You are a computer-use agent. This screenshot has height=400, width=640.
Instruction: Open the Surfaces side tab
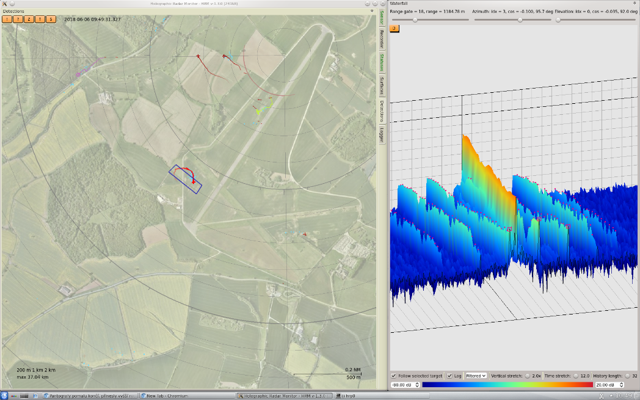[x=382, y=85]
